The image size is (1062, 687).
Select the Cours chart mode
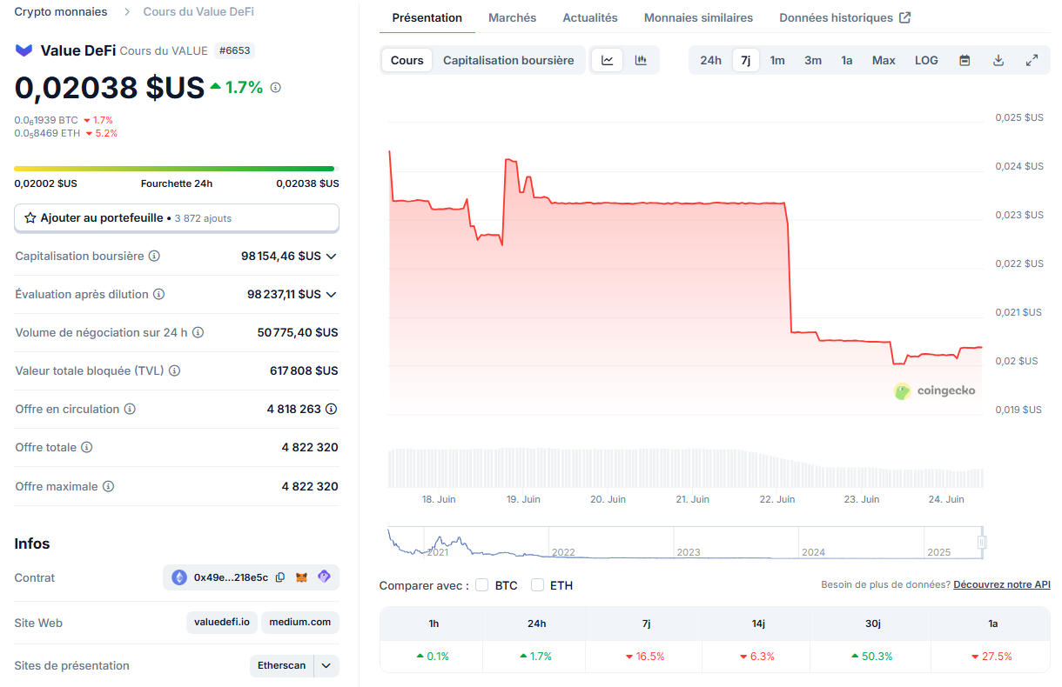tap(407, 60)
